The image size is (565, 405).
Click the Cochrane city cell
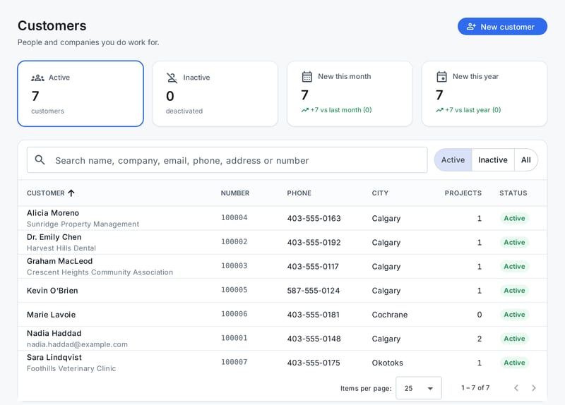point(390,315)
